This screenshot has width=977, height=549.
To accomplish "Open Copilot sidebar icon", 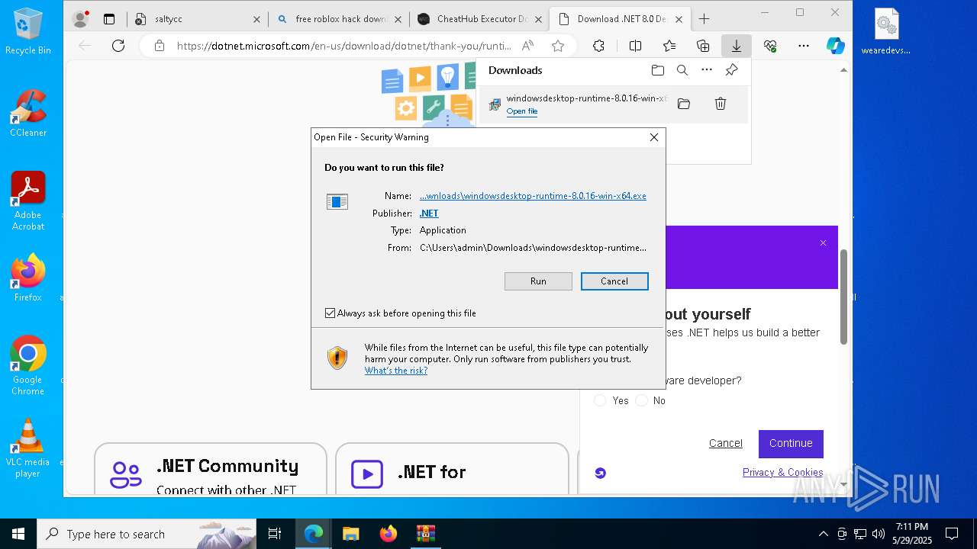I will point(836,46).
